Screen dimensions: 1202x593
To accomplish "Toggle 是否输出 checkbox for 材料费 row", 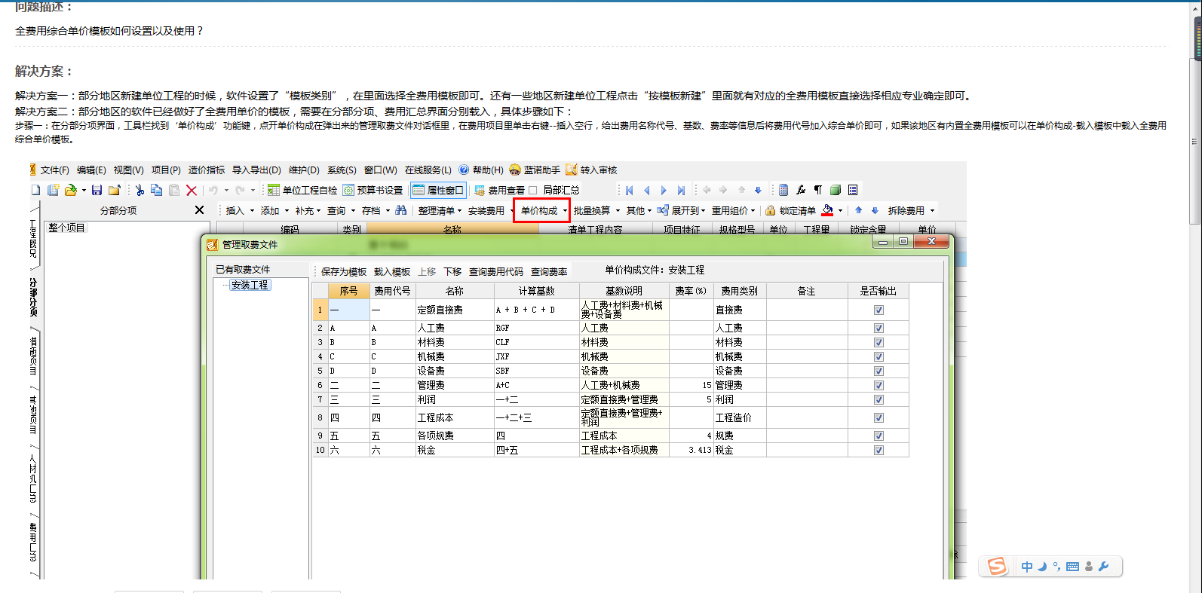I will (x=879, y=342).
